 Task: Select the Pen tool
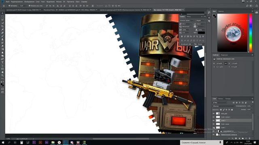pos(2,59)
